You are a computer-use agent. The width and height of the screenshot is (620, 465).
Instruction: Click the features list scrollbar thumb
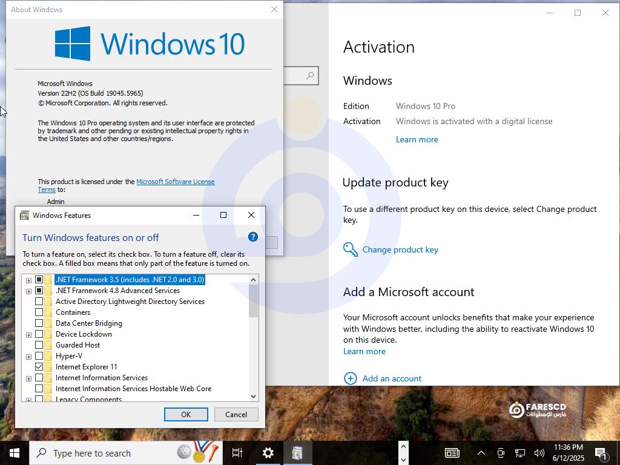pos(254,300)
